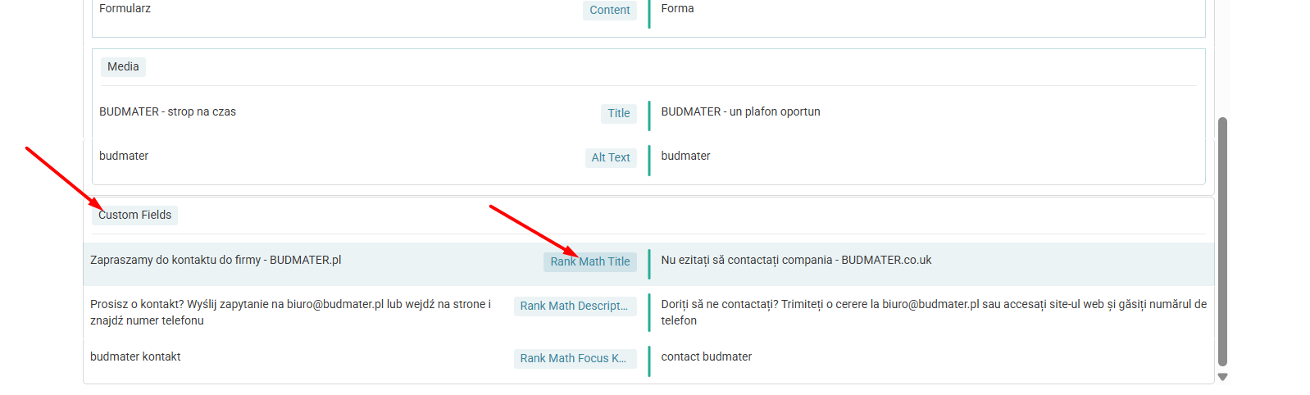1310x395 pixels.
Task: Select source text 'BUDMATER - strop na czas'
Action: pos(167,111)
